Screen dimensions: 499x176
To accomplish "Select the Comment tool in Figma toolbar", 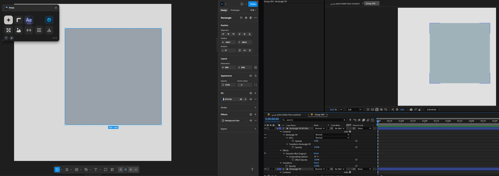I will [x=105, y=170].
